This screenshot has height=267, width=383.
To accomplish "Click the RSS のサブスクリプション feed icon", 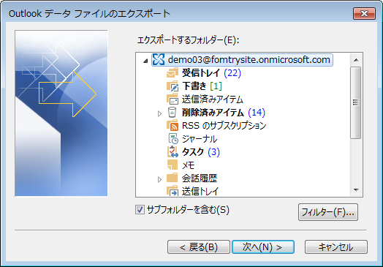I will pyautogui.click(x=172, y=125).
